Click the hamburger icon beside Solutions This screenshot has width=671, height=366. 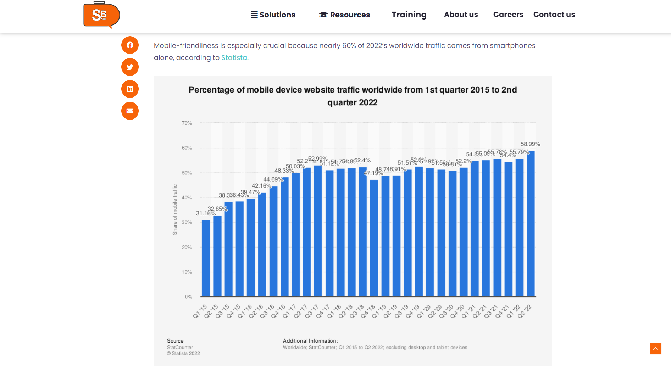[254, 15]
